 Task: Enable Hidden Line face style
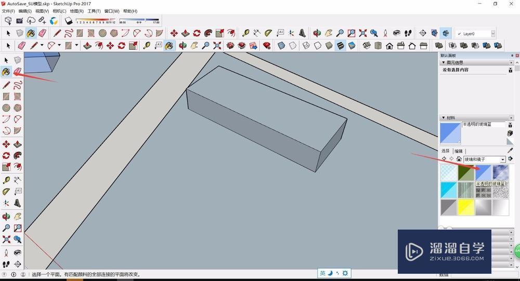tap(318, 45)
